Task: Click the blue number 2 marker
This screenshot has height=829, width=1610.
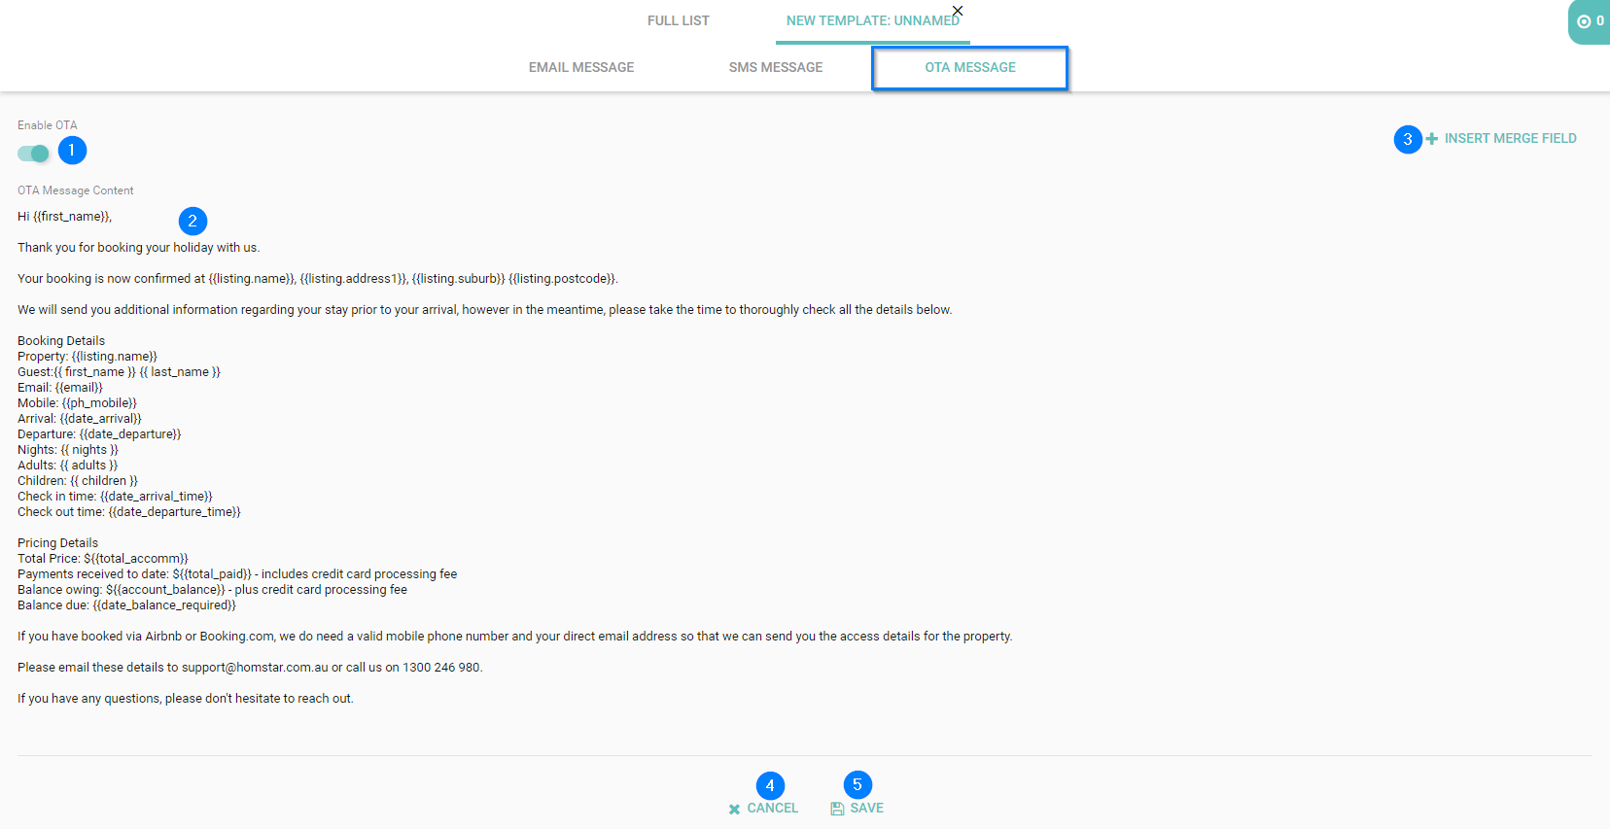Action: pyautogui.click(x=192, y=221)
